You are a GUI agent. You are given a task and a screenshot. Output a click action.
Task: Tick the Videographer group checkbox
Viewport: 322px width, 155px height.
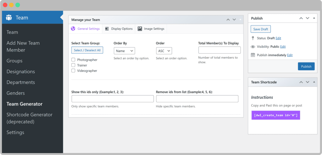73,71
